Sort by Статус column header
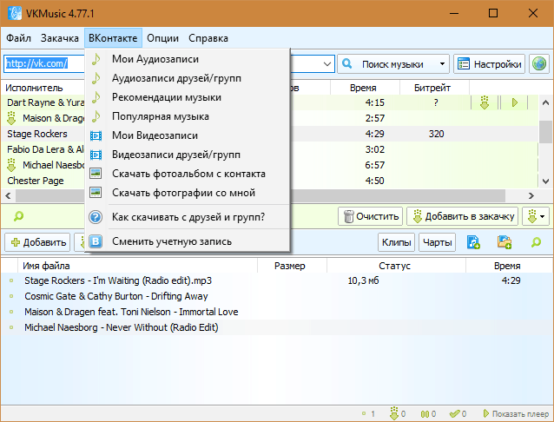Viewport: 554px width, 422px height. [x=396, y=266]
